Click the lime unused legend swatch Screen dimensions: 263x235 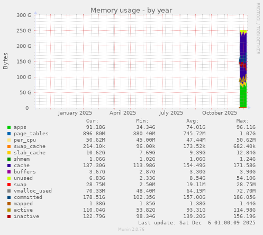coord(9,178)
